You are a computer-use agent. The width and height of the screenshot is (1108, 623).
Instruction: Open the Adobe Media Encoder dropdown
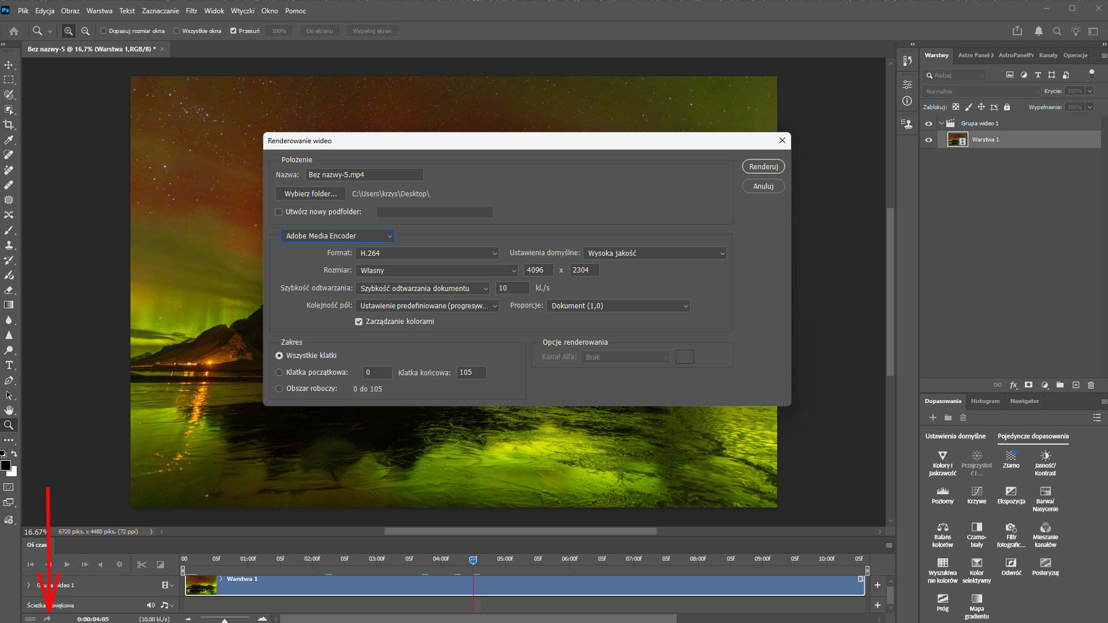338,236
